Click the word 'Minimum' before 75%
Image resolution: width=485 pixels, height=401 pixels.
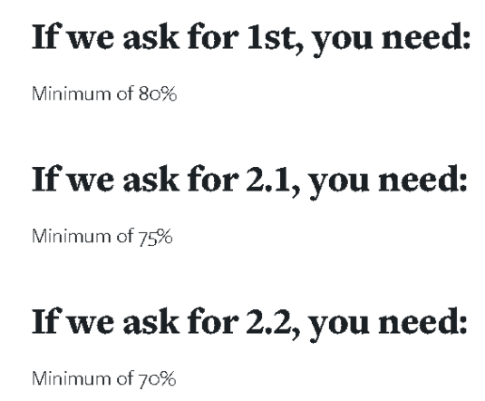click(x=71, y=236)
